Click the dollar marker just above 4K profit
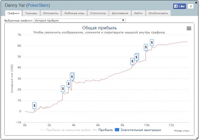The height and width of the screenshot is (140, 199). pos(132,61)
